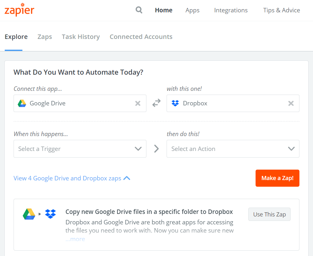Clear the Google Drive app selection
The image size is (313, 256).
pos(138,103)
